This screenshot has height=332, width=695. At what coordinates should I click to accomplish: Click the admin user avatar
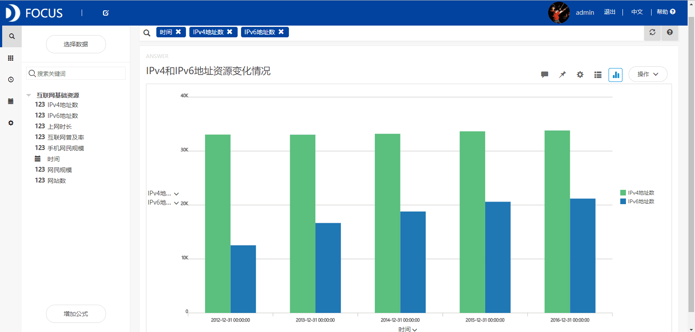[559, 13]
